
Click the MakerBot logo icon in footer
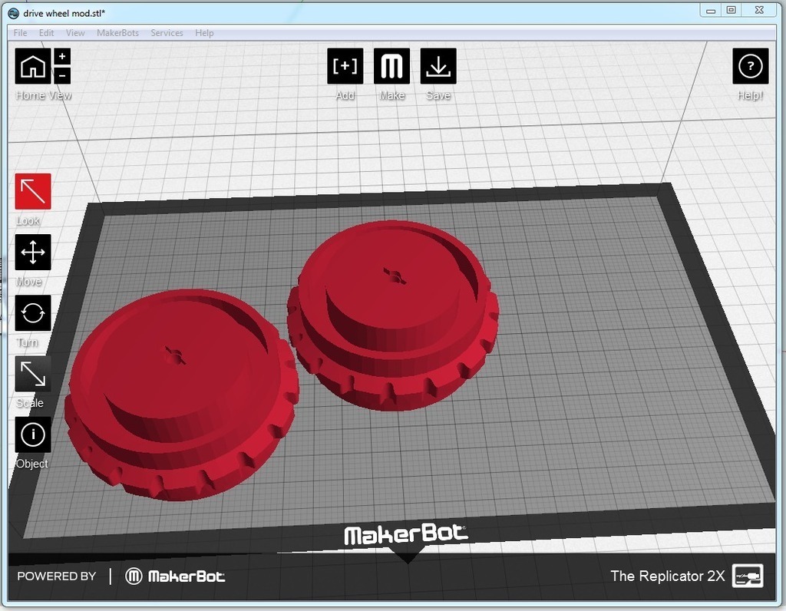click(x=134, y=576)
